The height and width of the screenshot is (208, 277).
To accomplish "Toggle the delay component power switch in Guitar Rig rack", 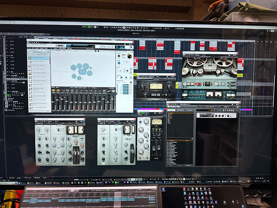I will coord(237,114).
